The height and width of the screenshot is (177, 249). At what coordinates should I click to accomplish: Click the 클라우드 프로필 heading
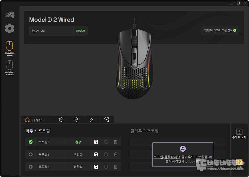(144, 131)
